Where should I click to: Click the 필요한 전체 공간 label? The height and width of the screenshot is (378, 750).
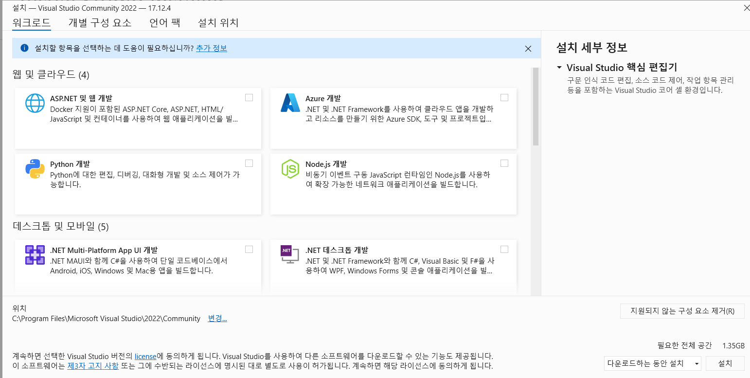pyautogui.click(x=685, y=346)
